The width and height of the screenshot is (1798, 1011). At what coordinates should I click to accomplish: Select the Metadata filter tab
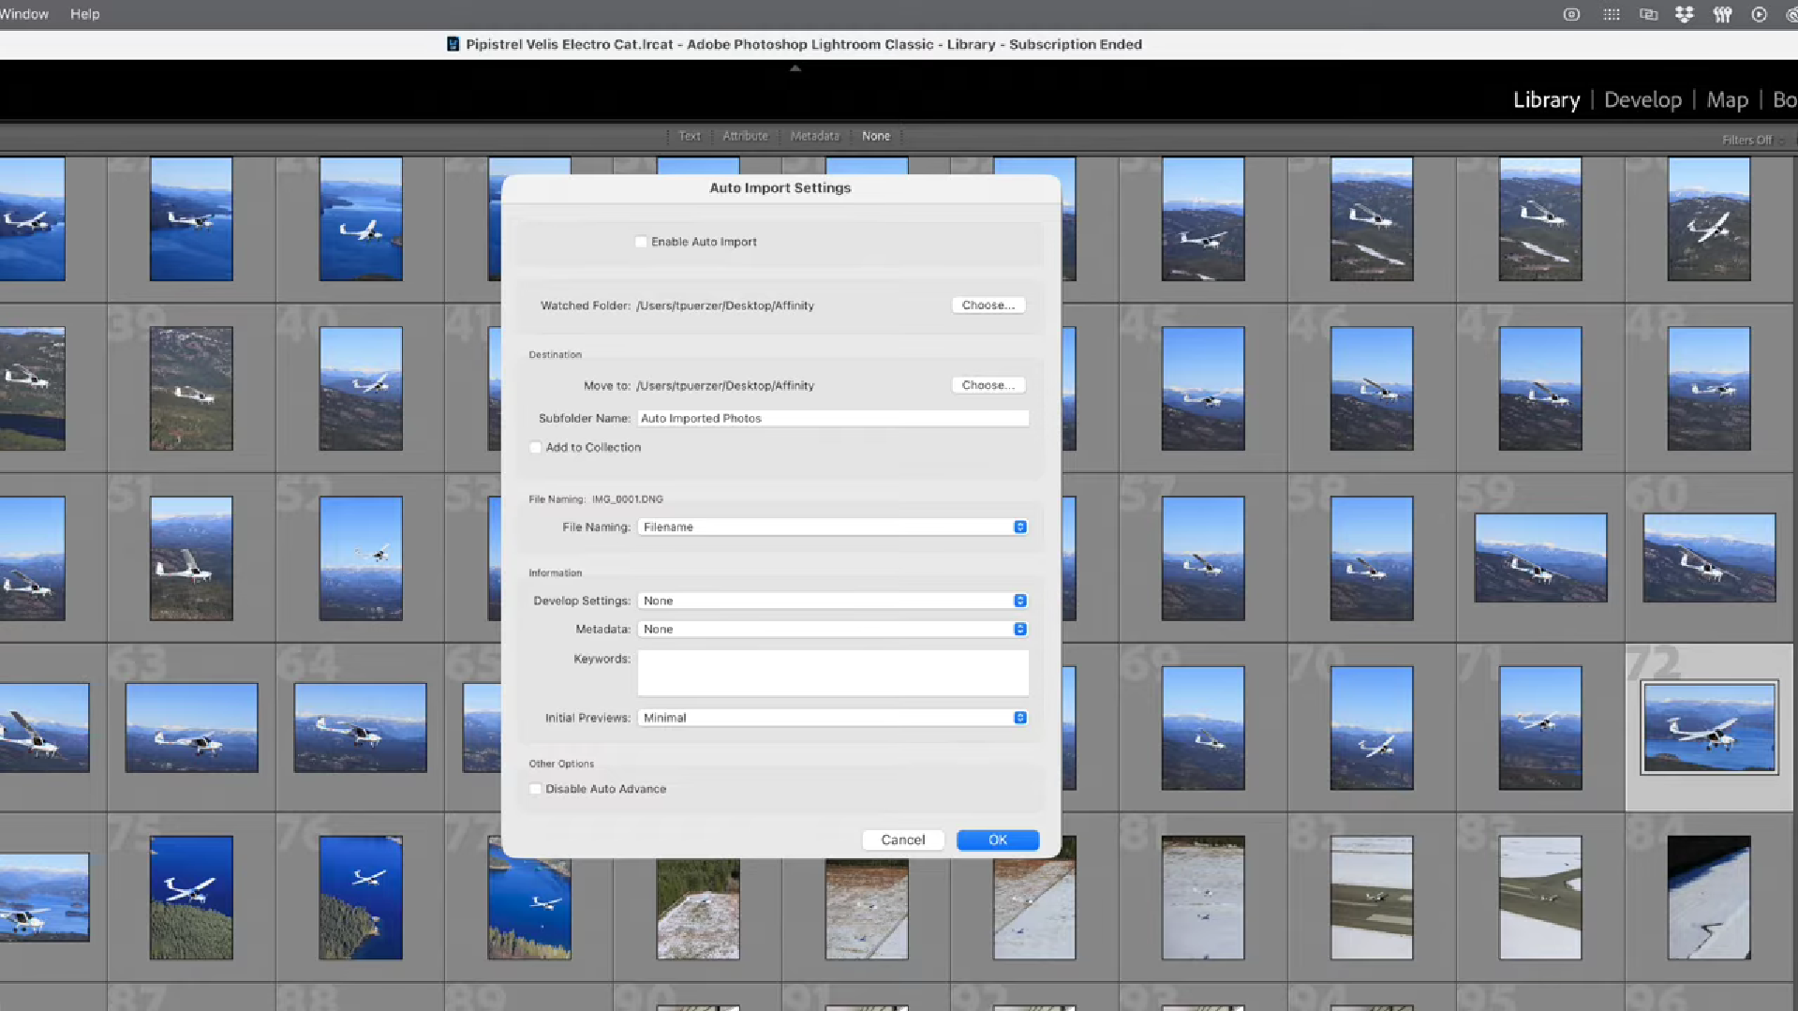pos(814,136)
